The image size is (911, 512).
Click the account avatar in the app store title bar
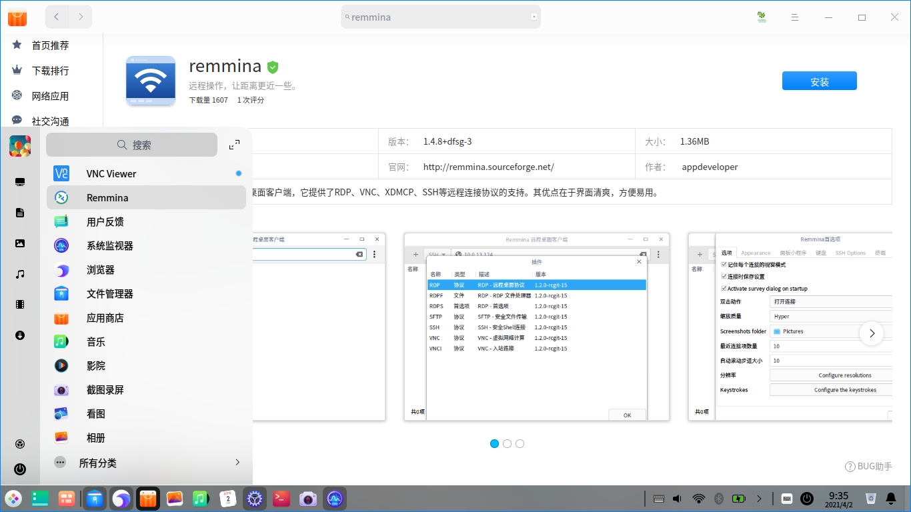762,17
